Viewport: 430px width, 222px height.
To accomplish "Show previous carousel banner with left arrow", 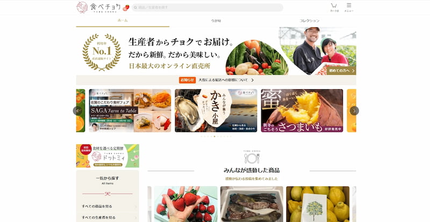I will (x=77, y=111).
